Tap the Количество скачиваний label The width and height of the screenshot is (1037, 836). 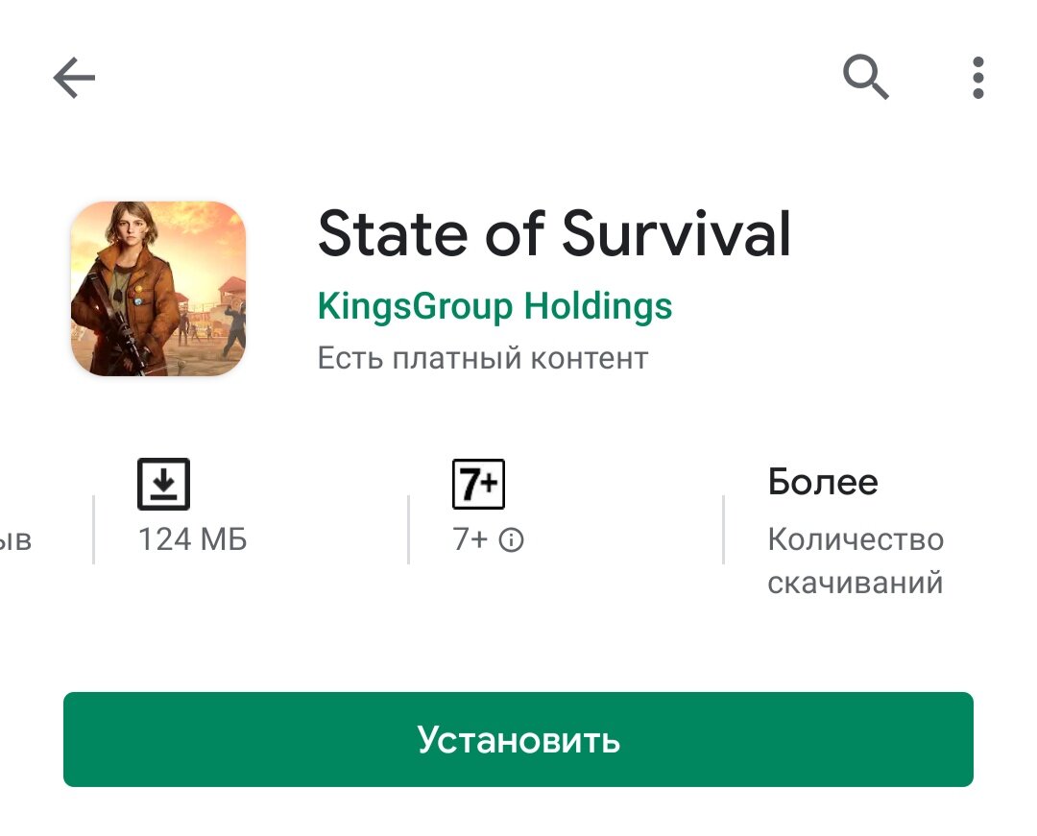pyautogui.click(x=856, y=561)
